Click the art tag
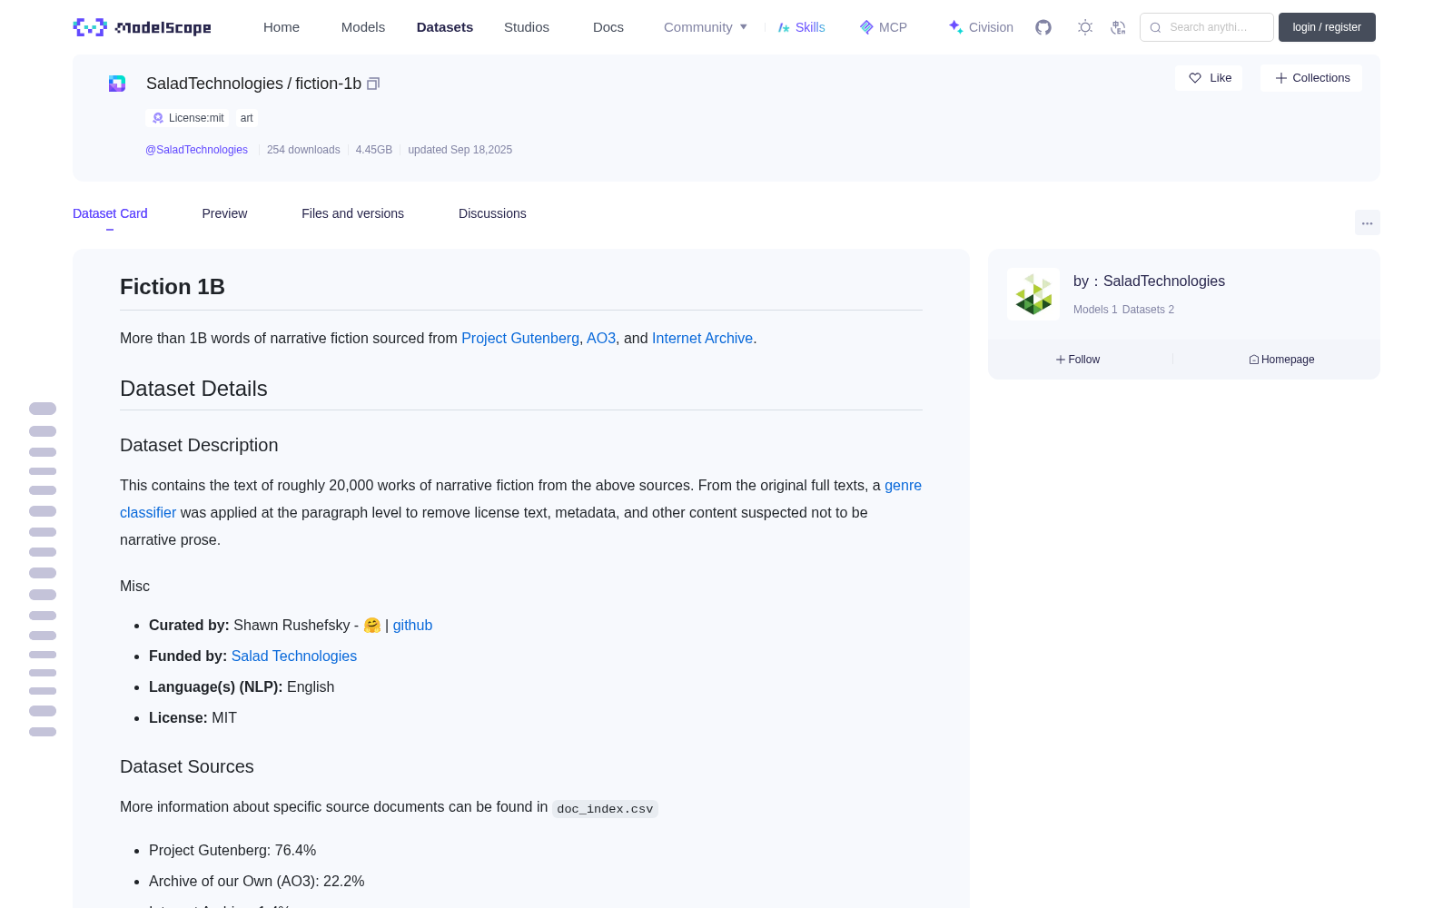Image resolution: width=1453 pixels, height=908 pixels. 247,118
